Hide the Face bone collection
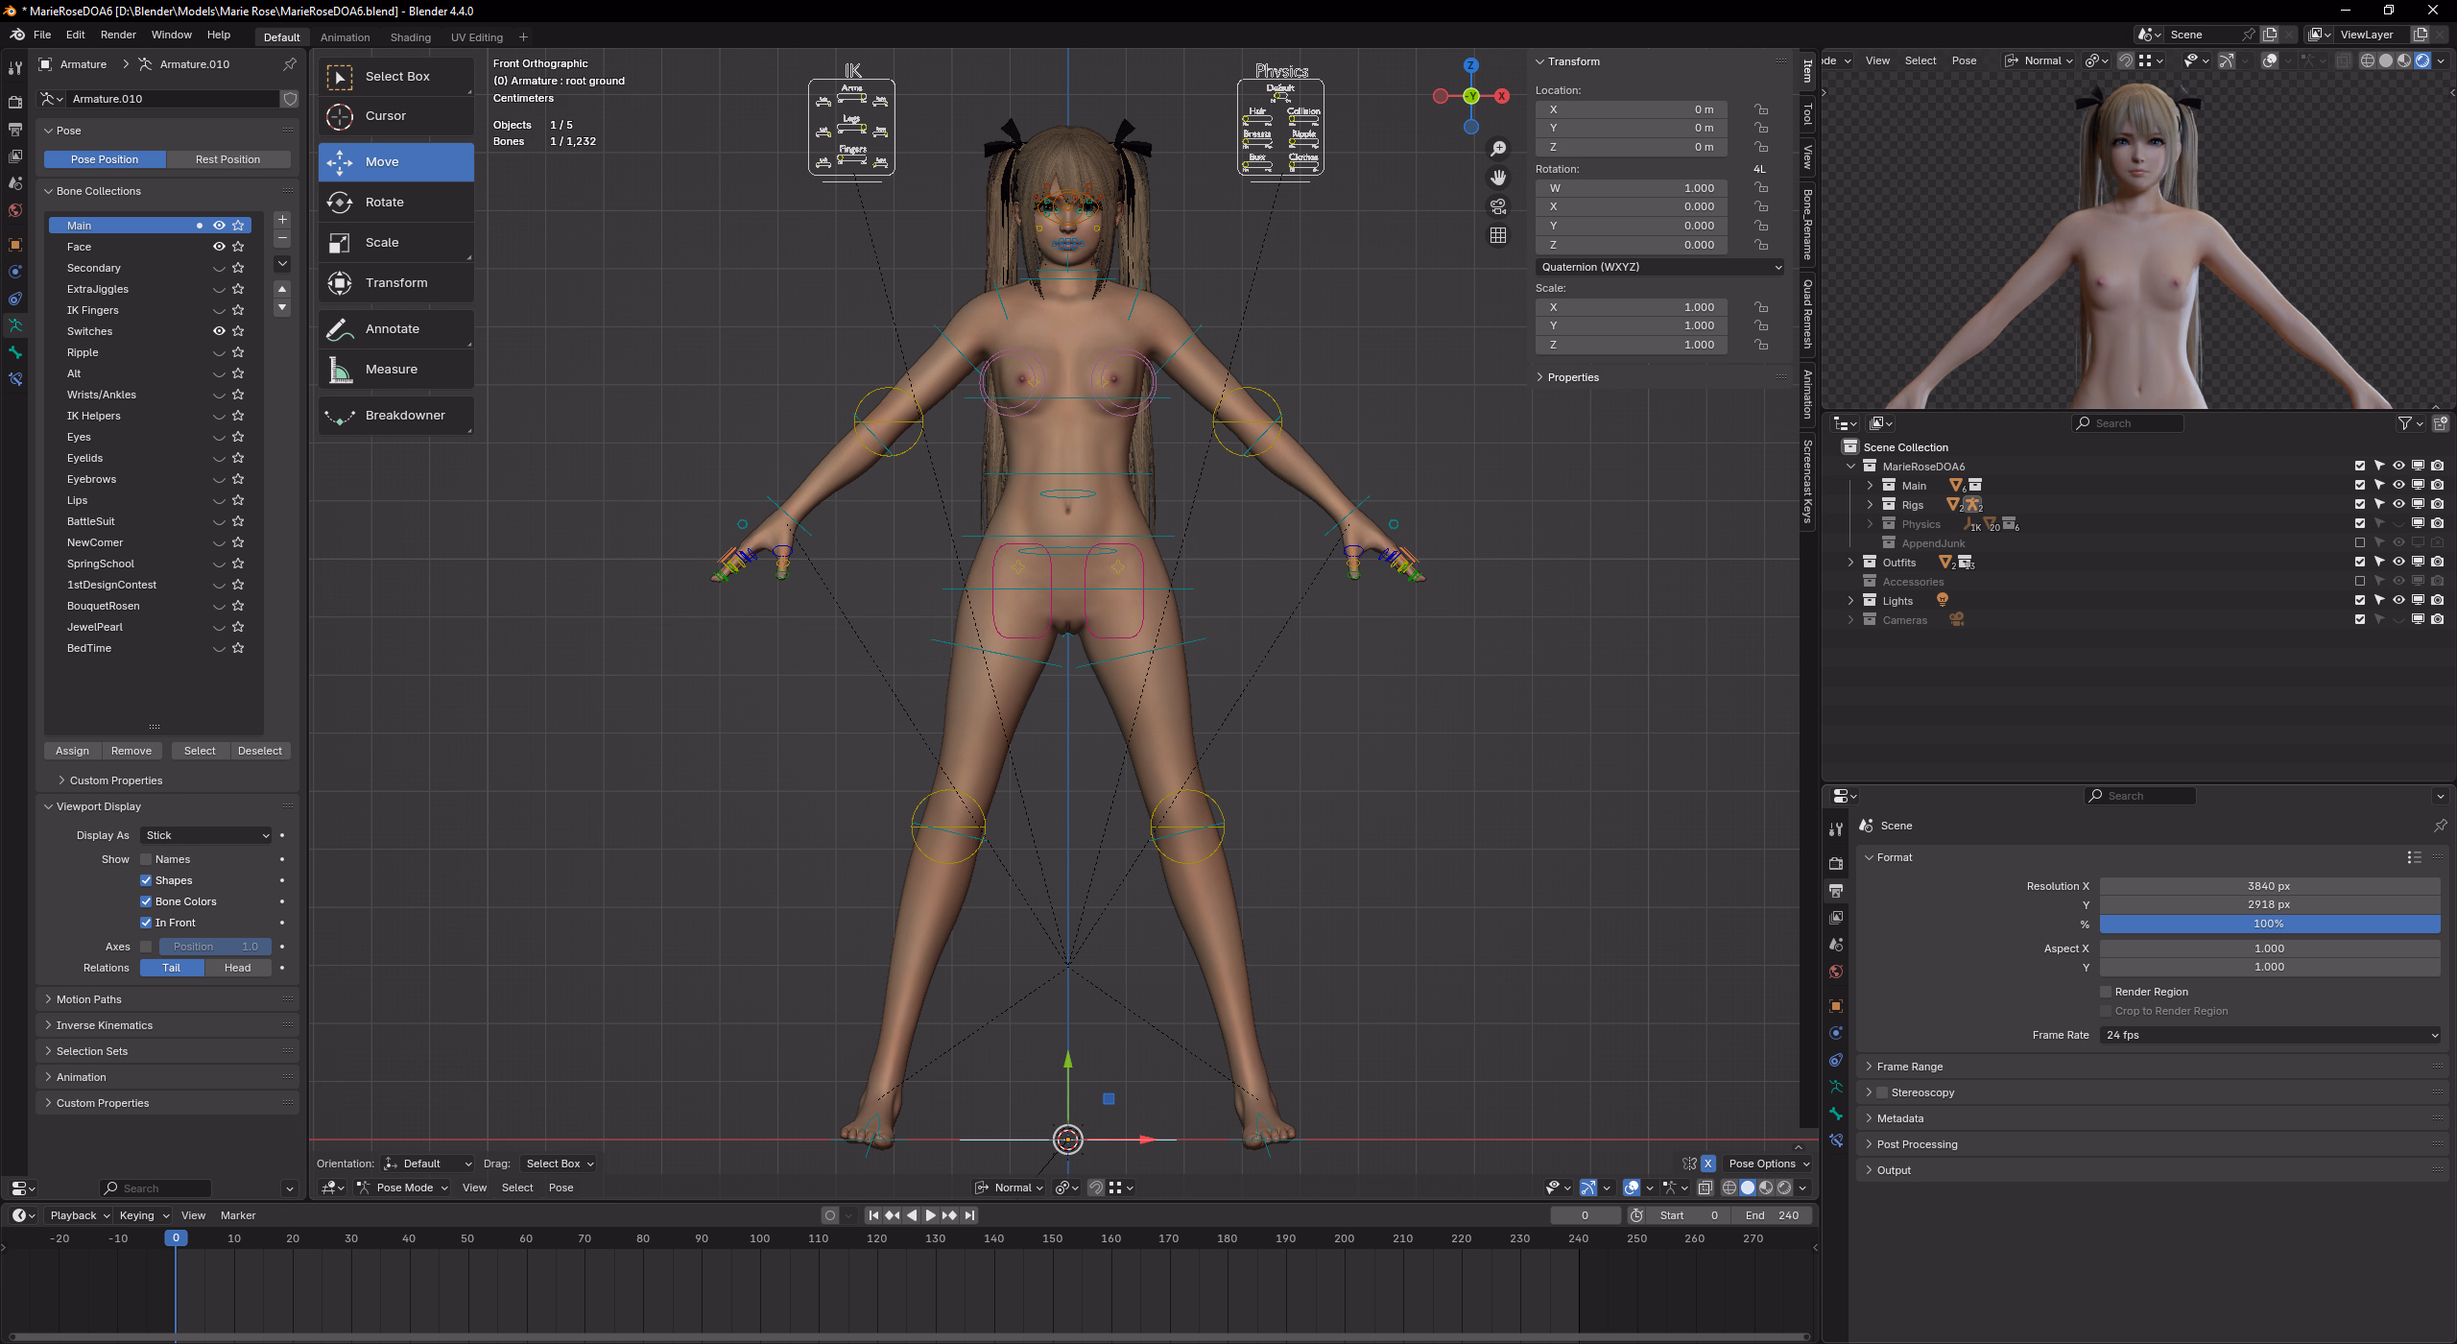2457x1344 pixels. coord(219,247)
